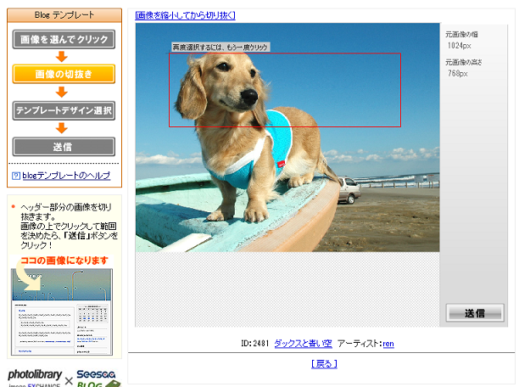Open the ダックスと青い空 image title link
Screen dimensions: 519x387
click(303, 344)
